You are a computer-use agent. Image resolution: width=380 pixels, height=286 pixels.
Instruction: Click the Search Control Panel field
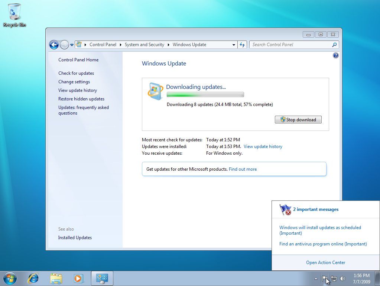(290, 45)
